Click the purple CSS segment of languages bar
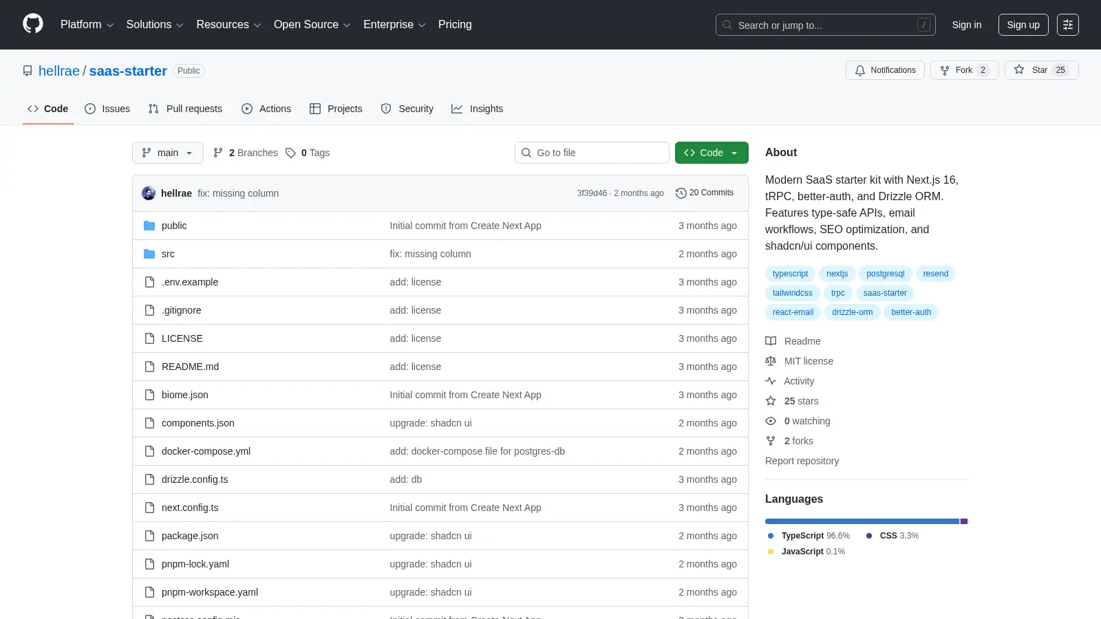 964,521
